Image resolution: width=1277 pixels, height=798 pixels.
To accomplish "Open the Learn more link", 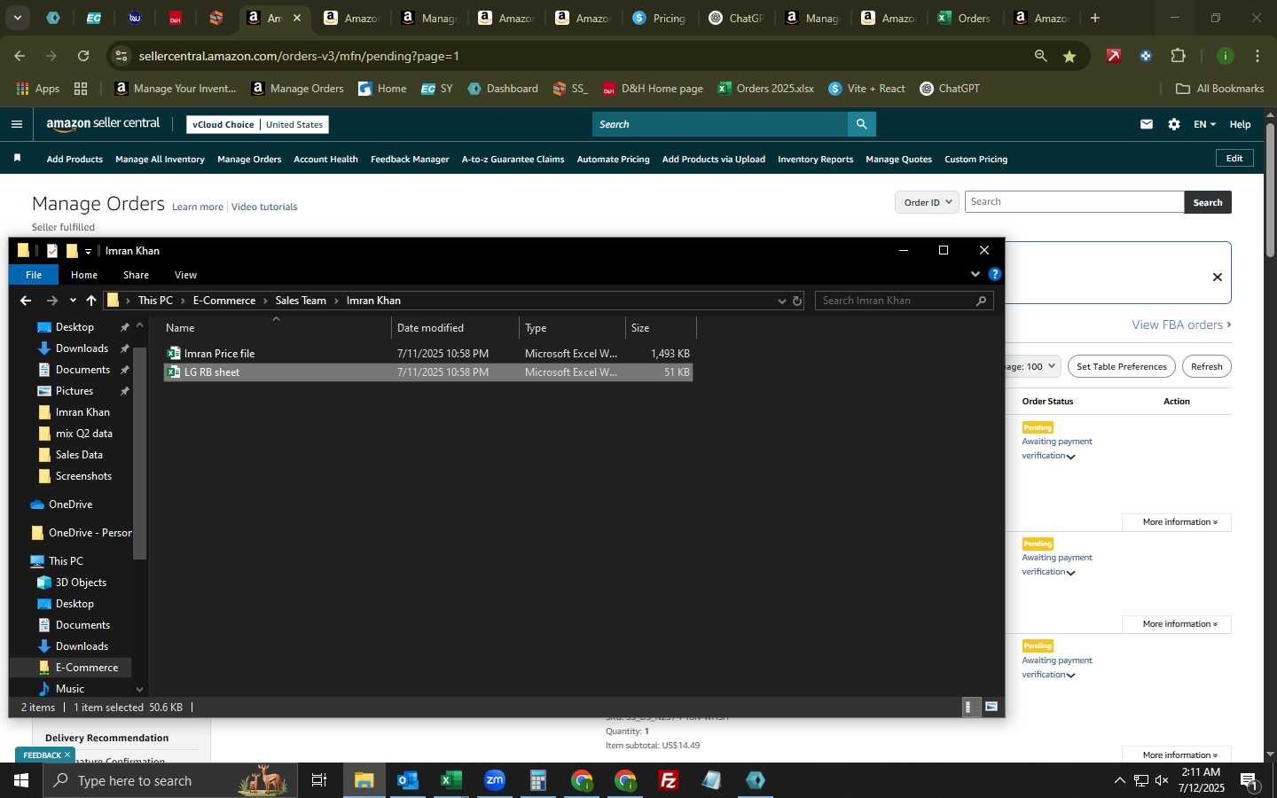I will (x=198, y=207).
